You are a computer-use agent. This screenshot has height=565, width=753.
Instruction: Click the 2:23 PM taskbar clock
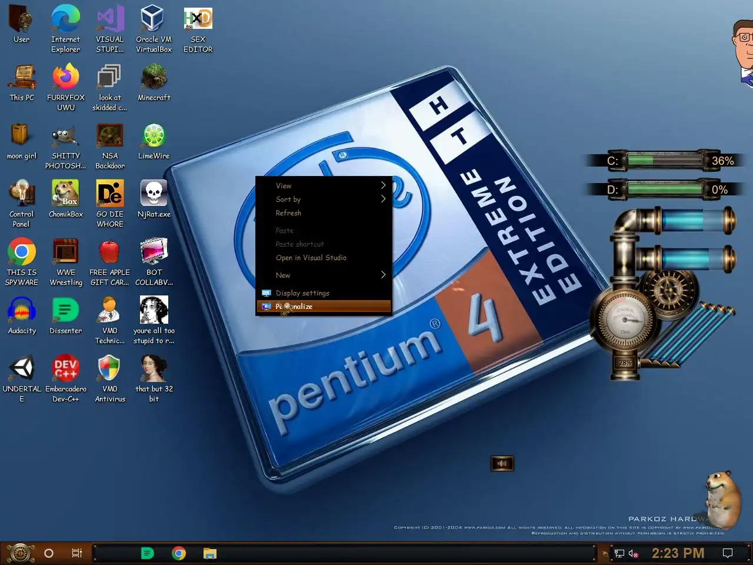[x=678, y=553]
